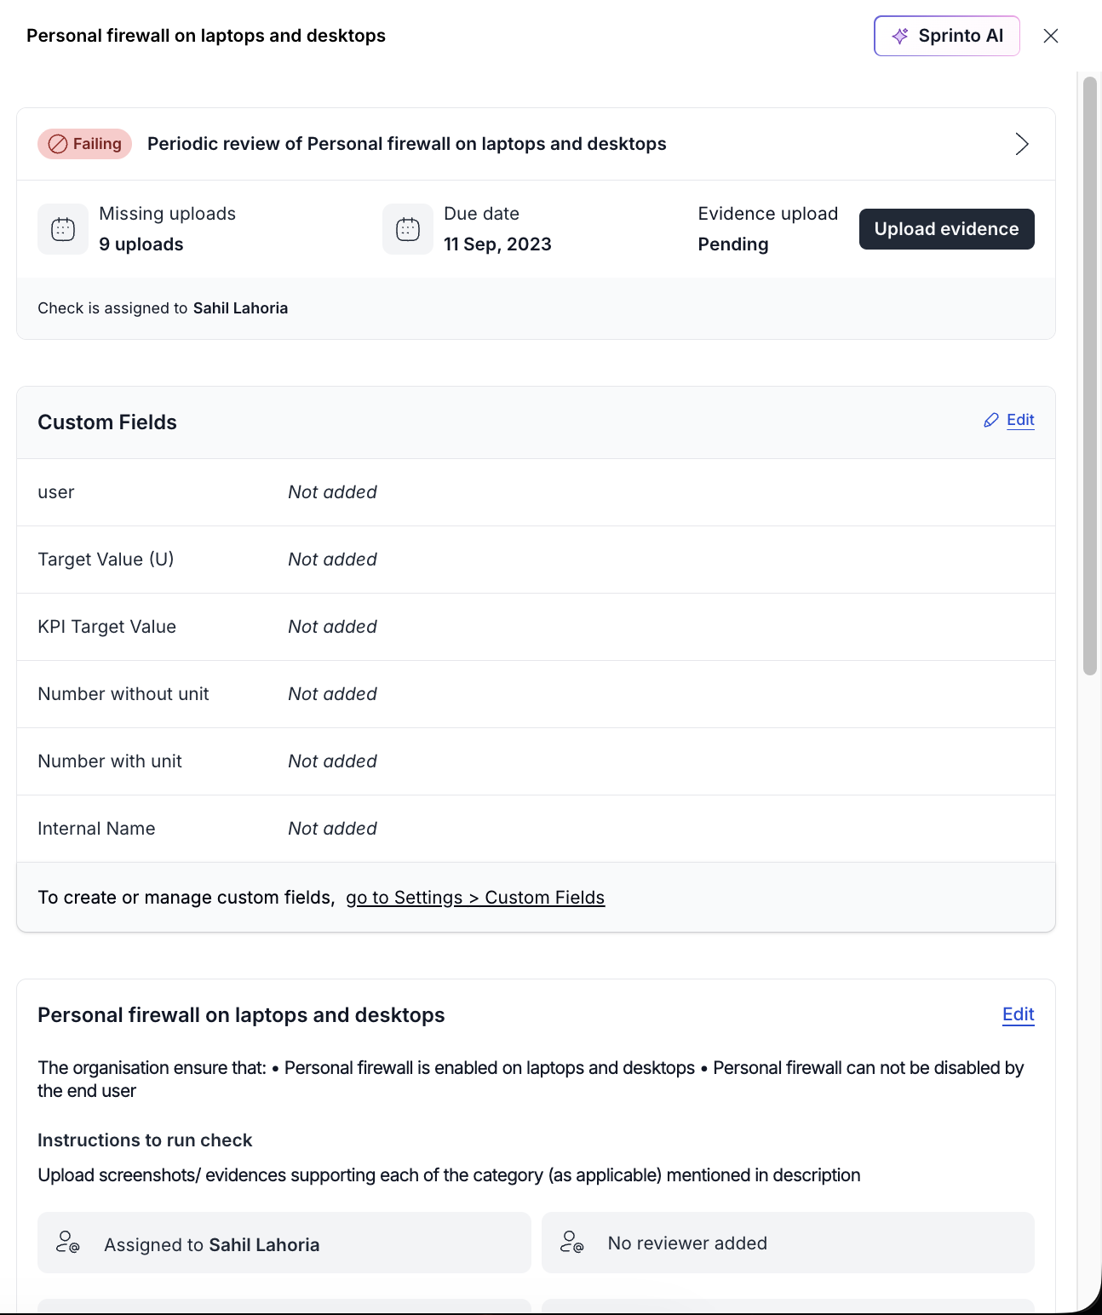Open Settings > Custom Fields link
This screenshot has height=1315, width=1102.
tap(475, 898)
